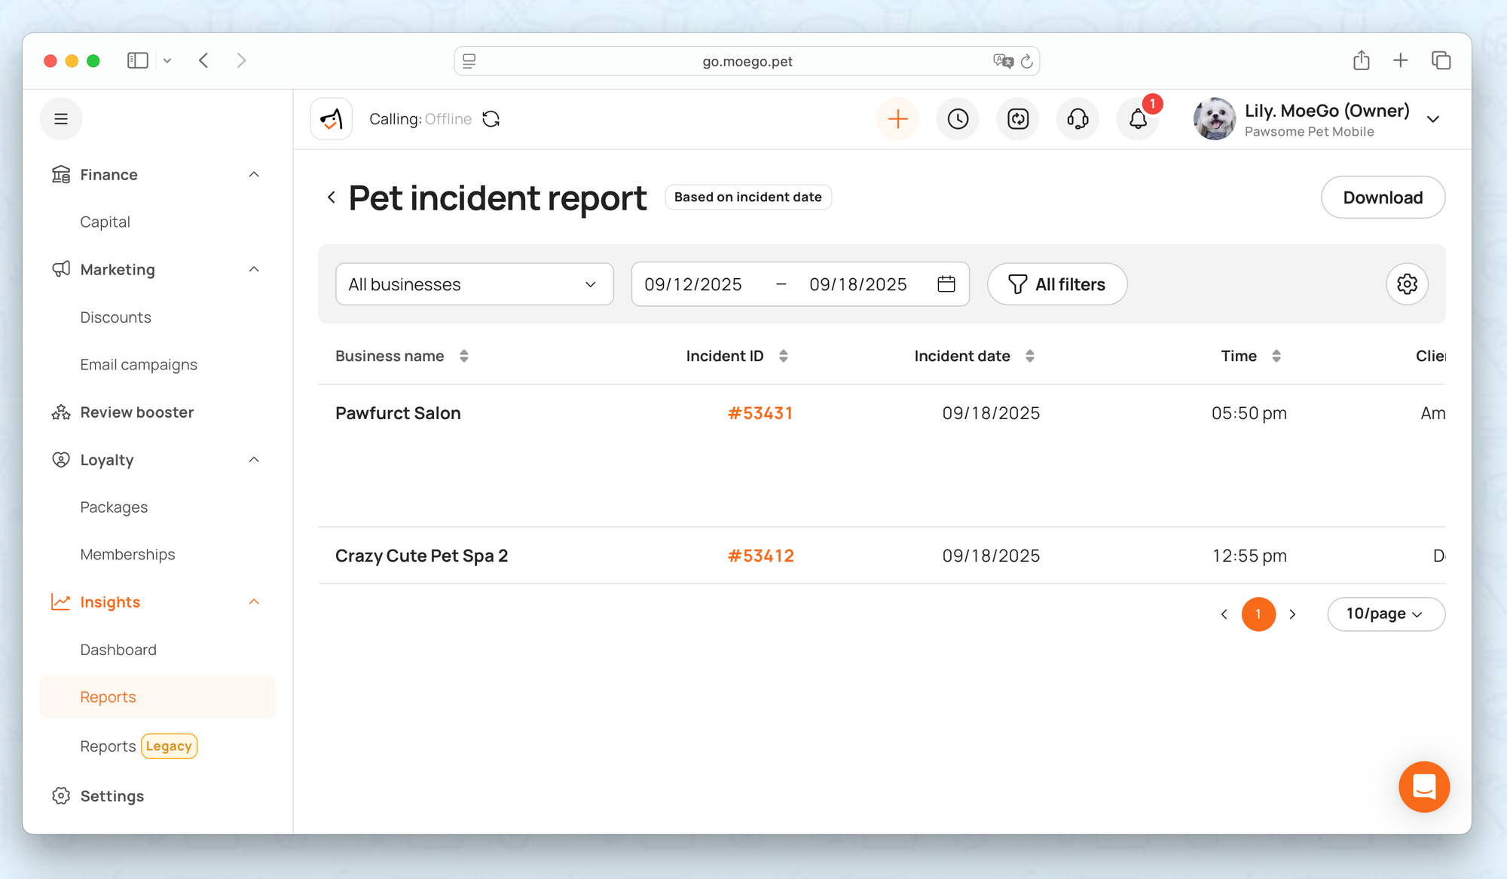
Task: Click the calling status refresh icon
Action: (x=491, y=119)
